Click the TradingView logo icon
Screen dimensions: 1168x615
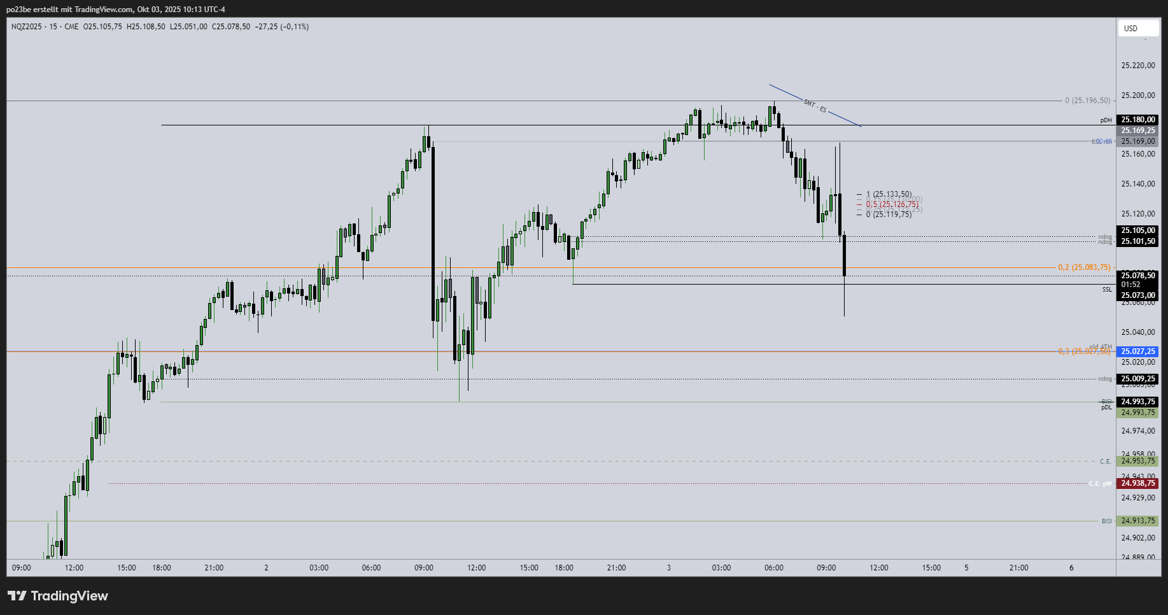(17, 596)
